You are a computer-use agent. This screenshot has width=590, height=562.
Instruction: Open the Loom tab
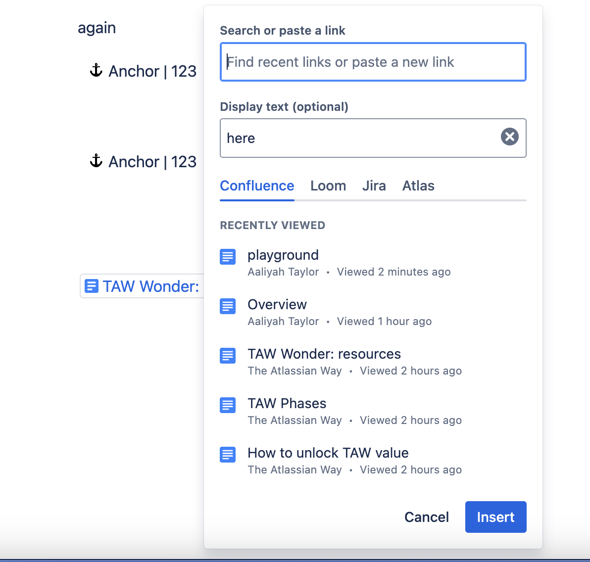pyautogui.click(x=328, y=186)
